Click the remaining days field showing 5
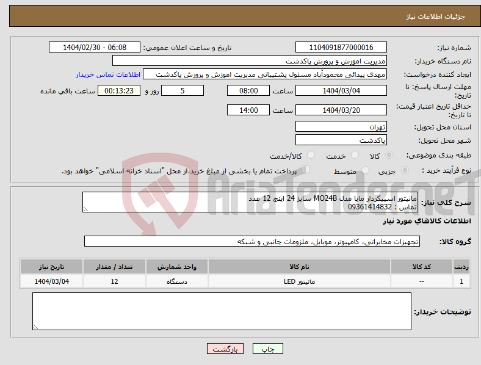Screen dimensions: 481x365 pyautogui.click(x=183, y=91)
